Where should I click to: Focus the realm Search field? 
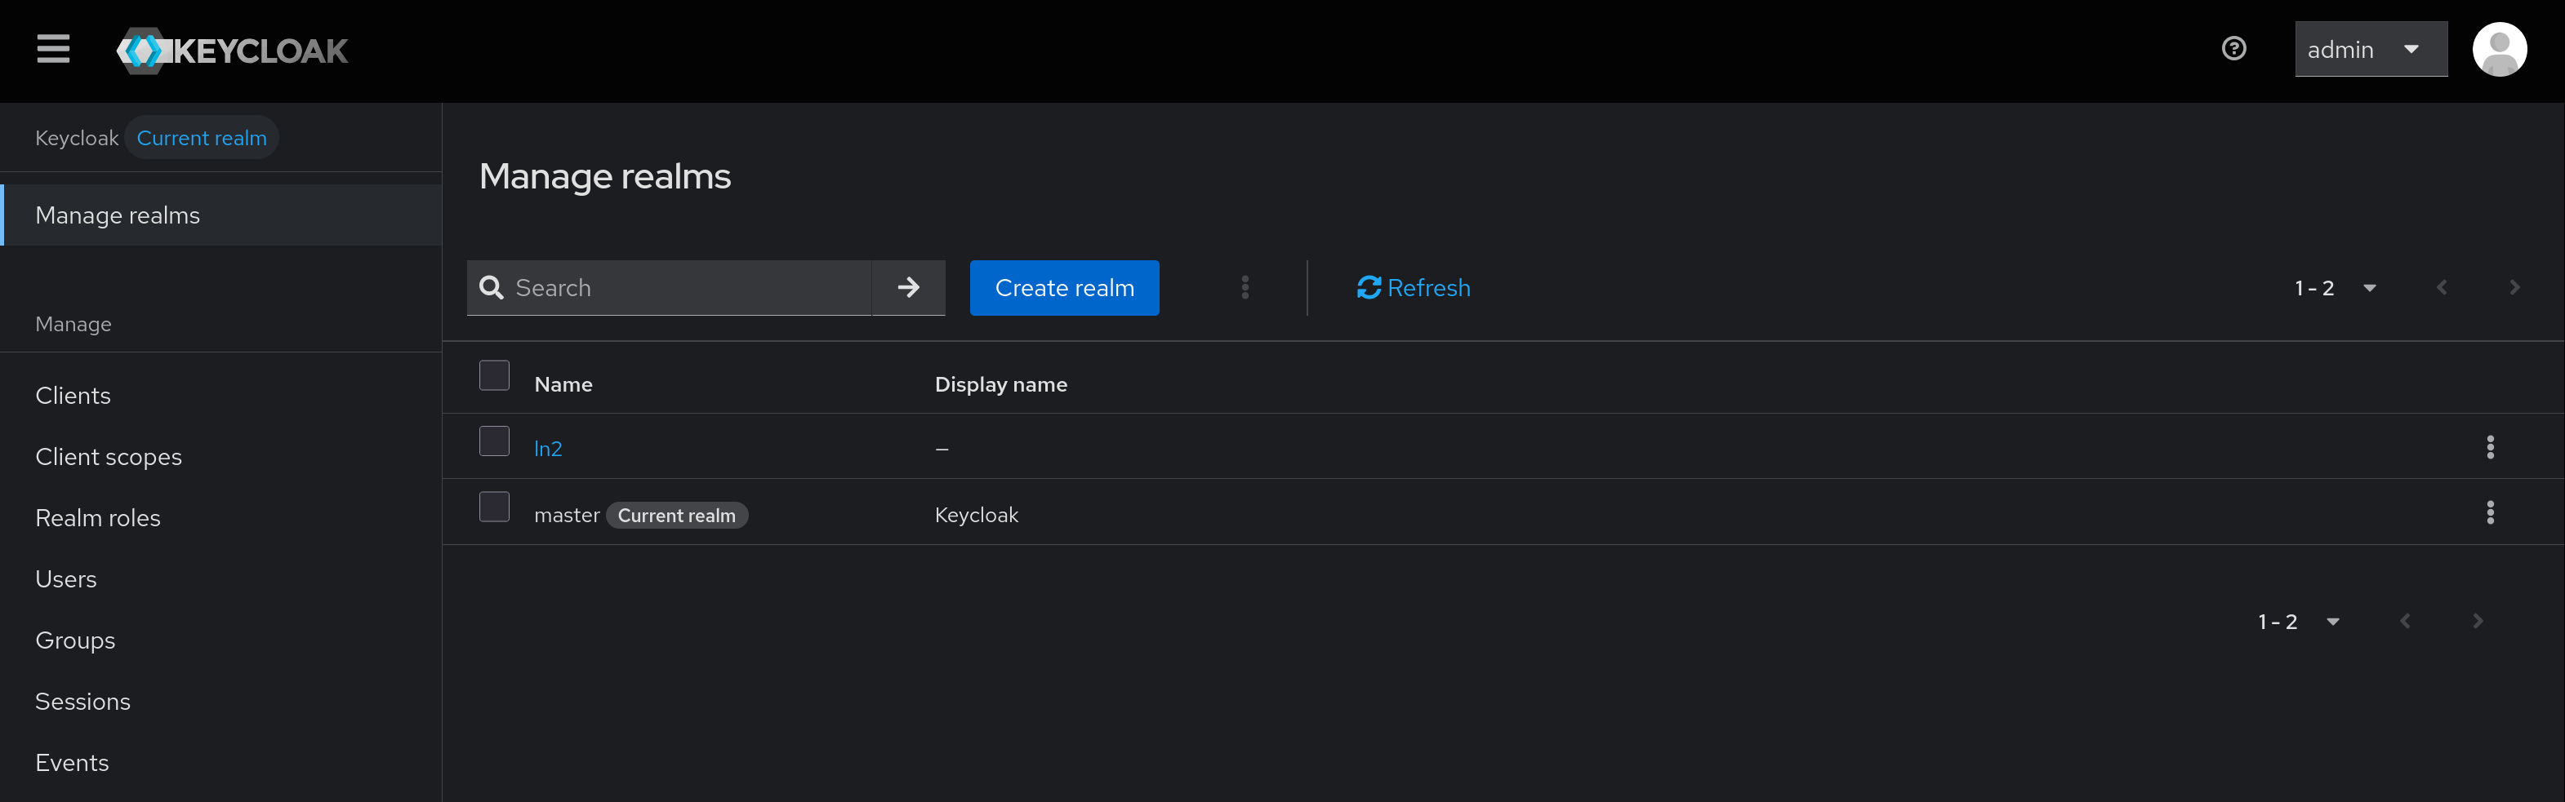(687, 287)
